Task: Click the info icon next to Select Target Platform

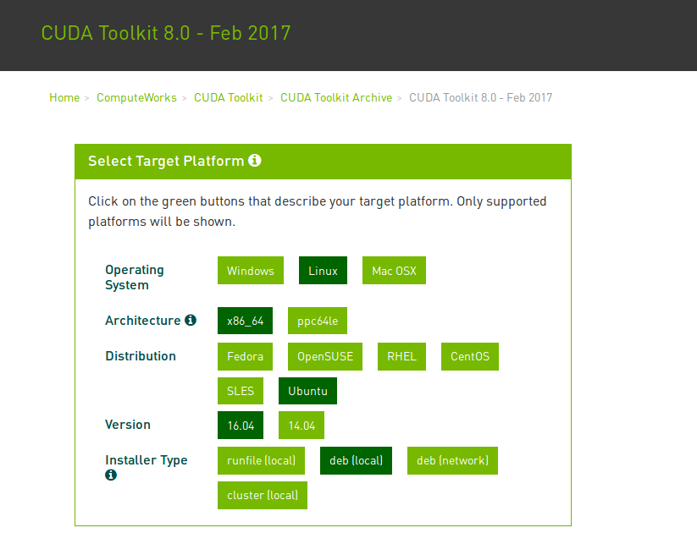Action: pyautogui.click(x=255, y=160)
